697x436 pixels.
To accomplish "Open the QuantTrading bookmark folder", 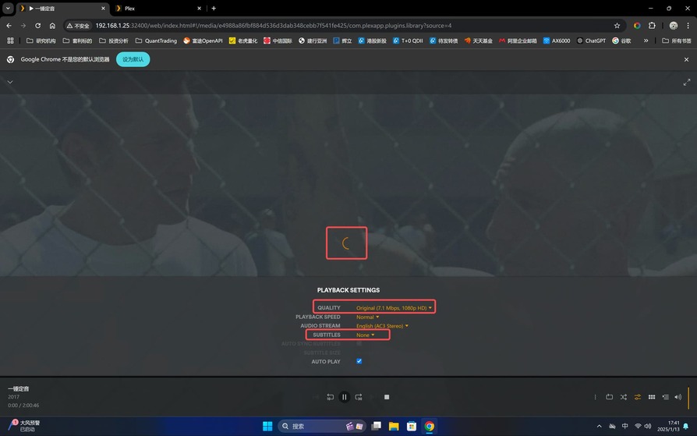I will [x=156, y=41].
